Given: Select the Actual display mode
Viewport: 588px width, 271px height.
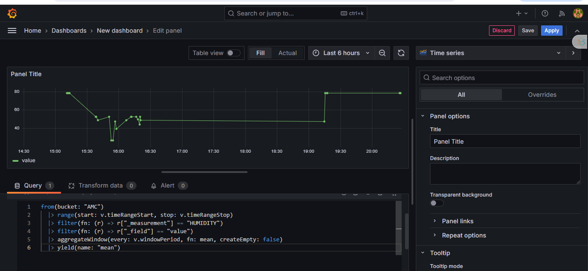Looking at the screenshot, I should coord(287,53).
